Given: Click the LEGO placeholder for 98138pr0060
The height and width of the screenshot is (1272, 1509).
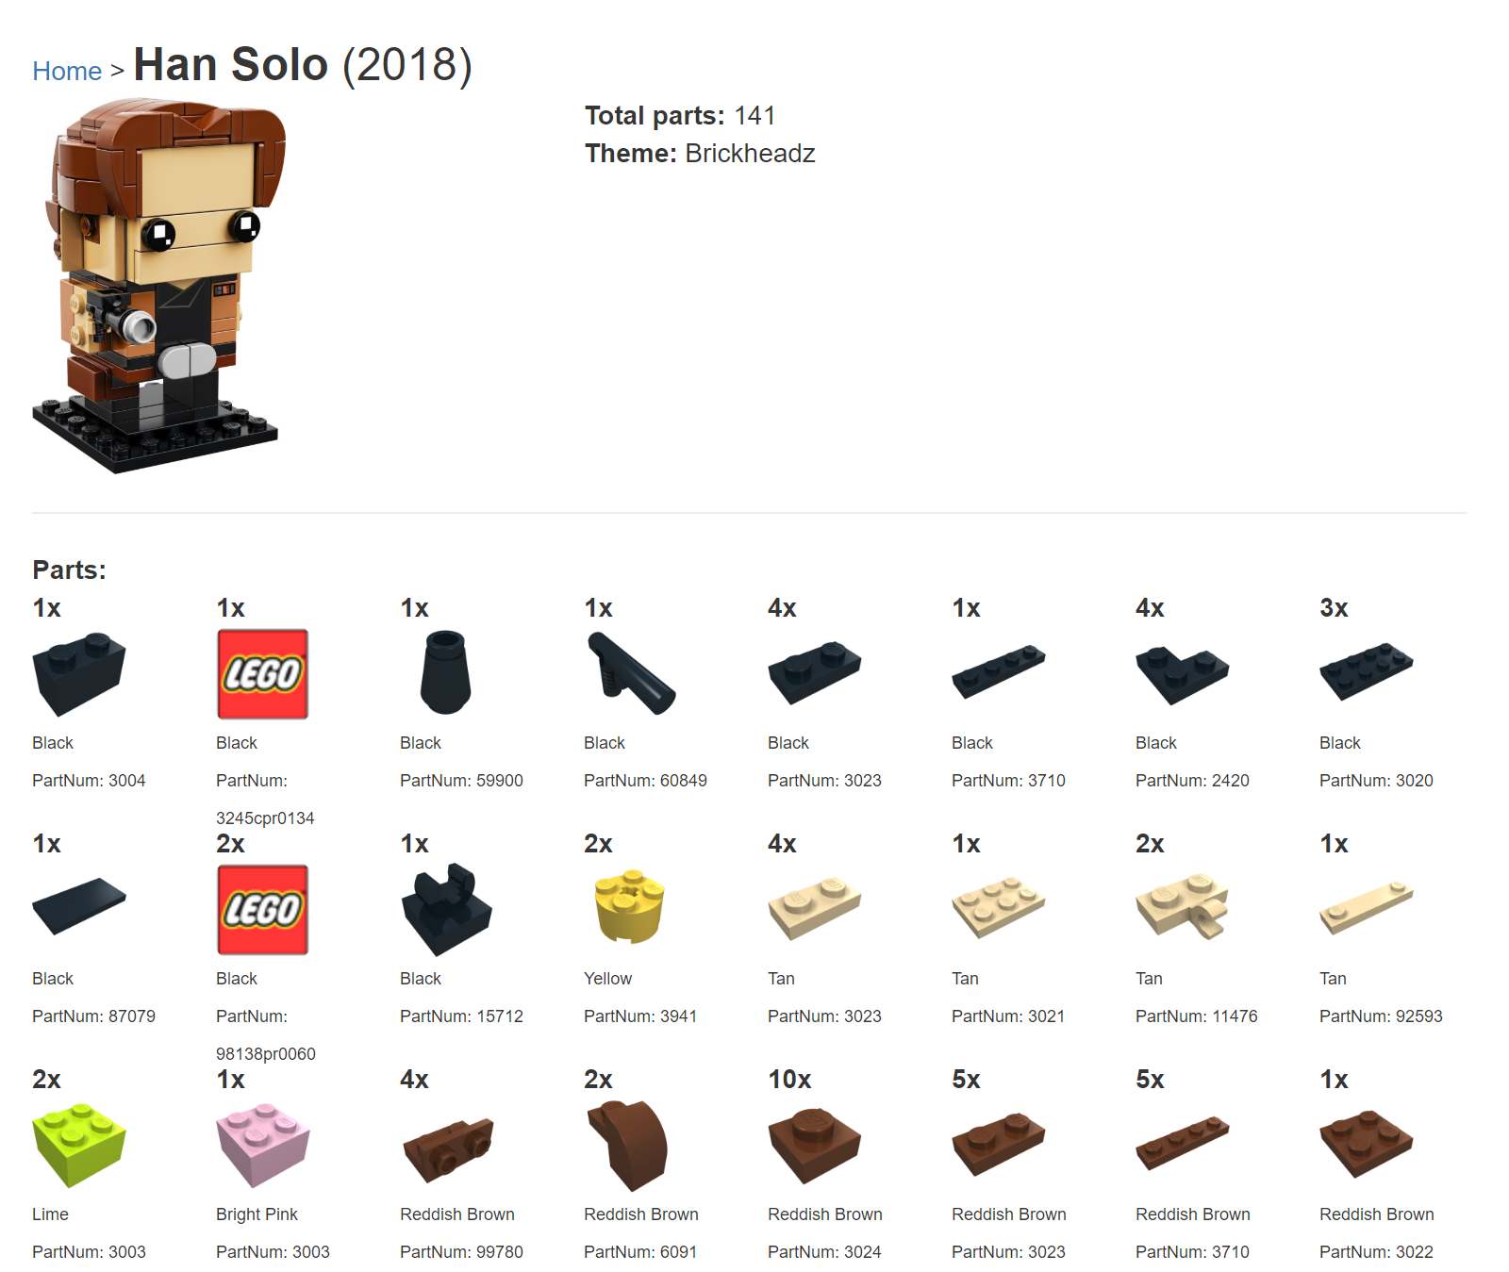Looking at the screenshot, I should tap(263, 910).
